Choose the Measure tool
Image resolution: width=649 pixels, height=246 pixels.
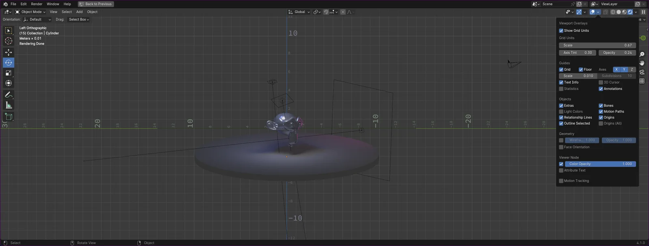[x=9, y=105]
